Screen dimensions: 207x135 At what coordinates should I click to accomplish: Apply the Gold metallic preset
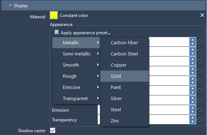pyautogui.click(x=124, y=76)
